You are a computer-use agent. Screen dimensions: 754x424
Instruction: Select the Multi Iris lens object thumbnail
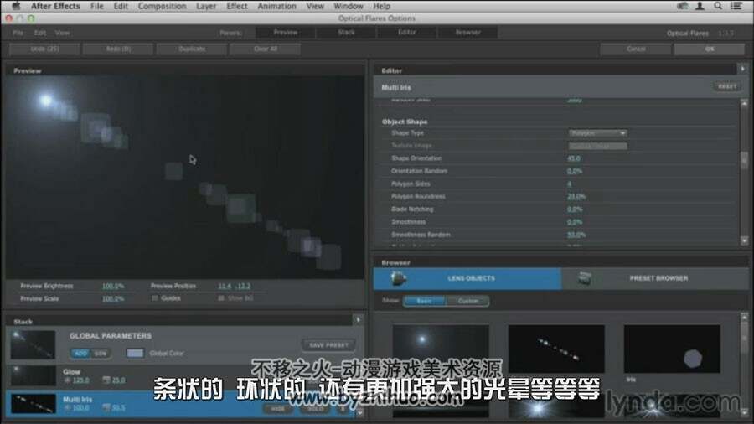(x=556, y=349)
